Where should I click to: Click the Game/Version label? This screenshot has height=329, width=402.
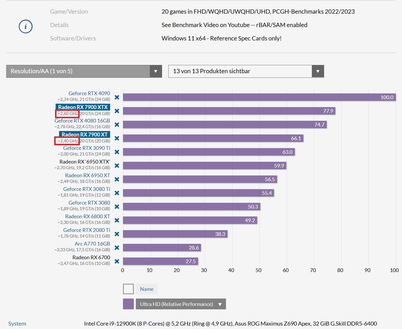(69, 12)
